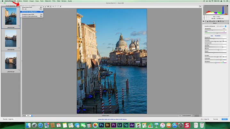Choose Combinar para HDR menu entry

click(x=32, y=14)
